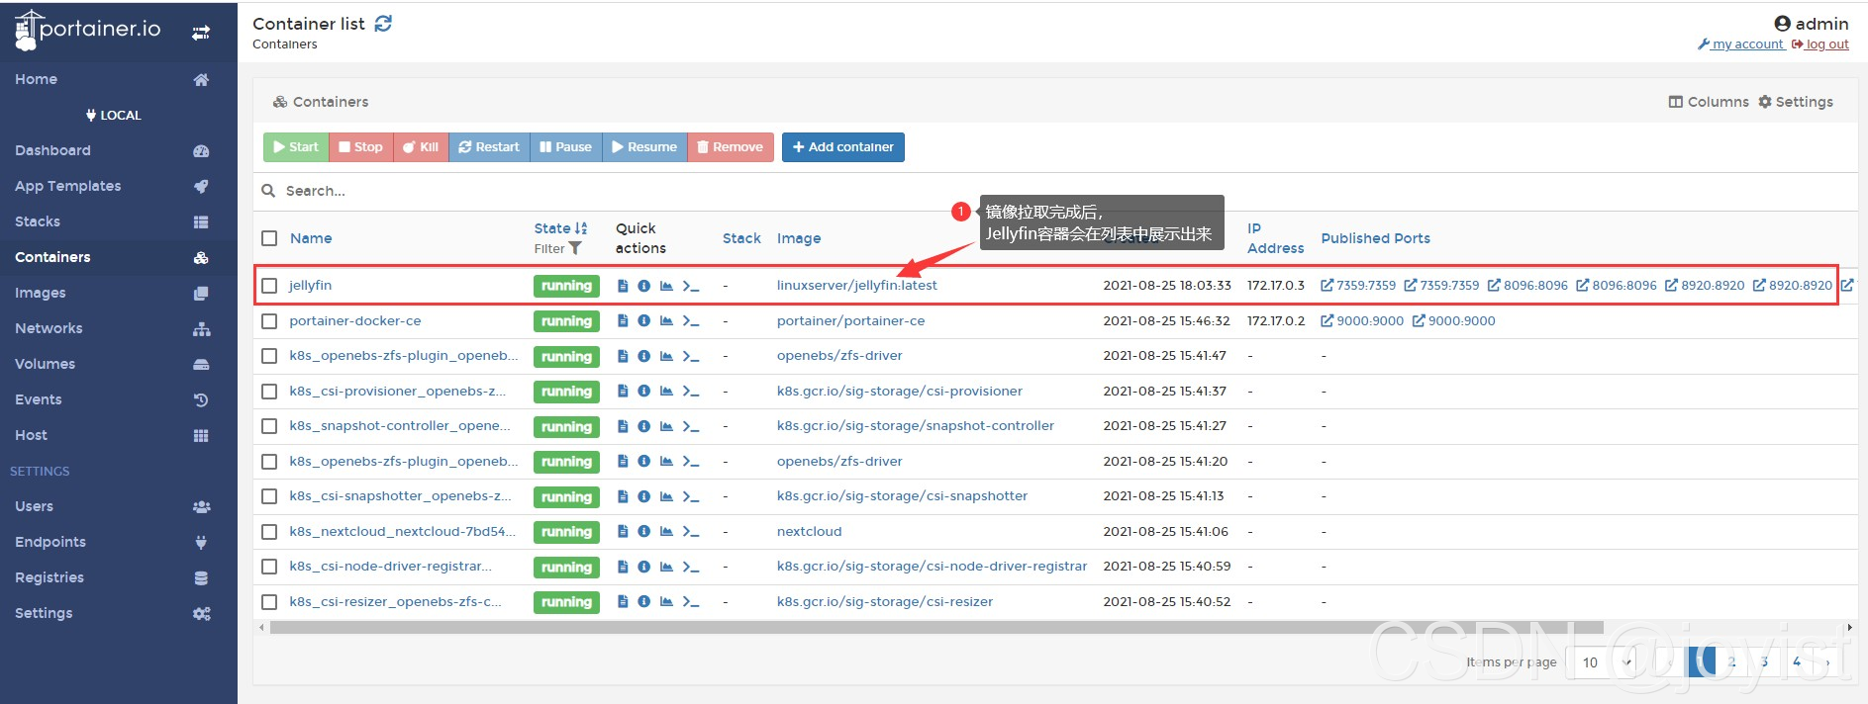Inspect icon for jellyfin container
1868x704 pixels.
tap(643, 286)
